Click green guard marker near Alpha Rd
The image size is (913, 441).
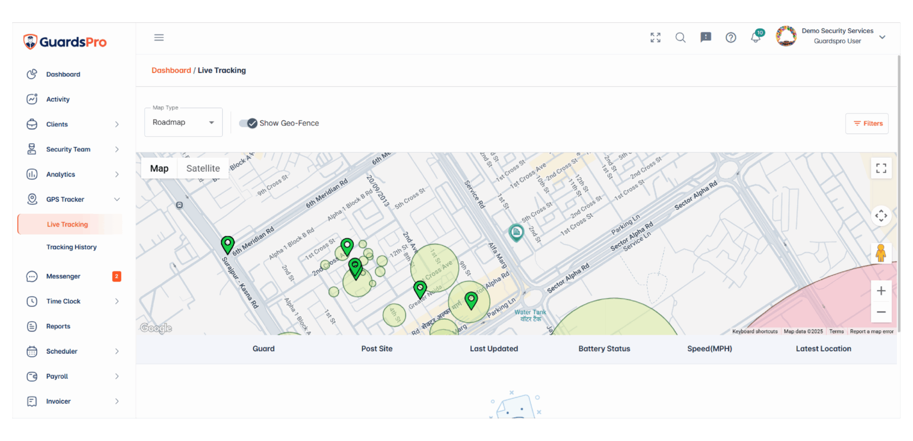pyautogui.click(x=471, y=300)
